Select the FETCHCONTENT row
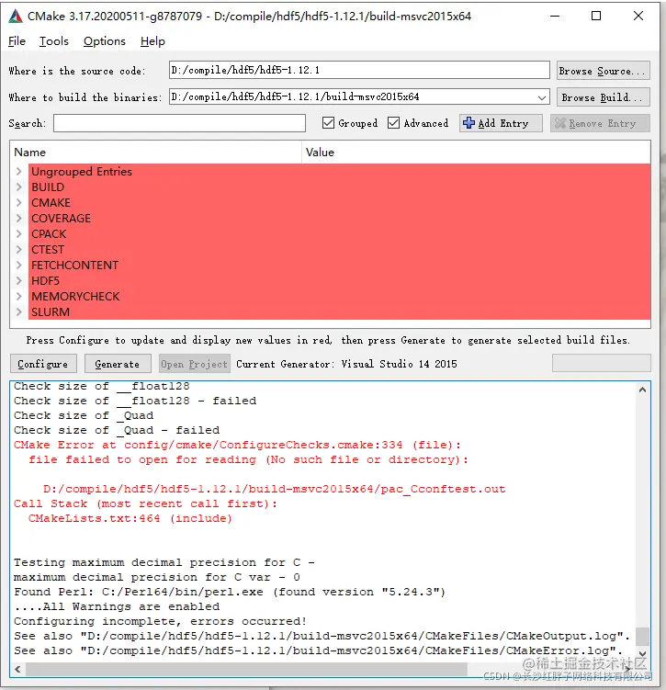 click(339, 265)
